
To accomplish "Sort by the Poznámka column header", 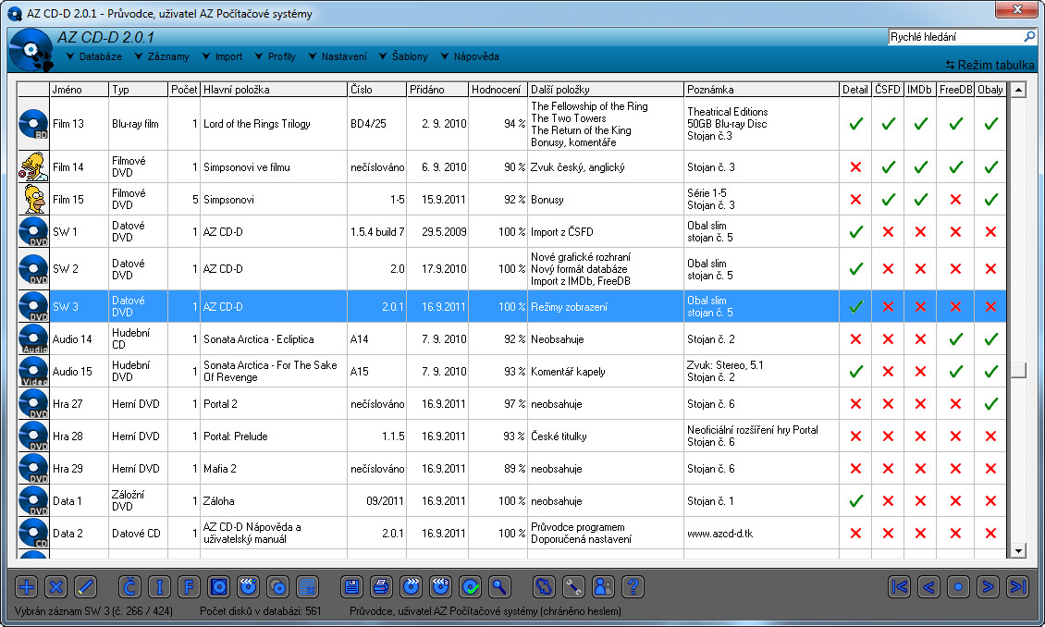I will coord(761,90).
